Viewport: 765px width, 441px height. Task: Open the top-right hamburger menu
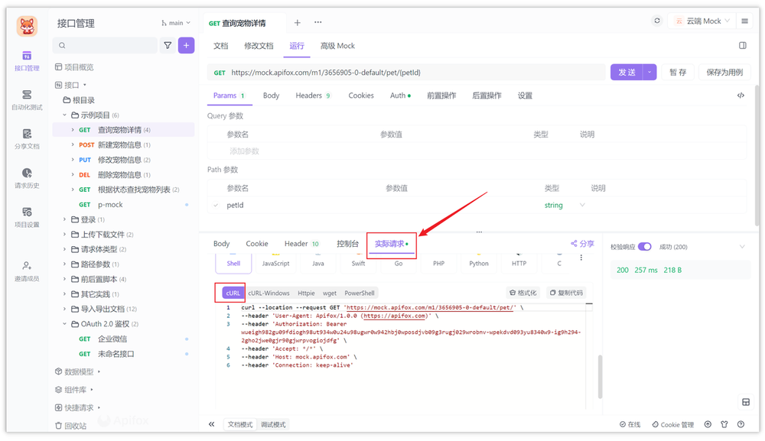[x=744, y=21]
